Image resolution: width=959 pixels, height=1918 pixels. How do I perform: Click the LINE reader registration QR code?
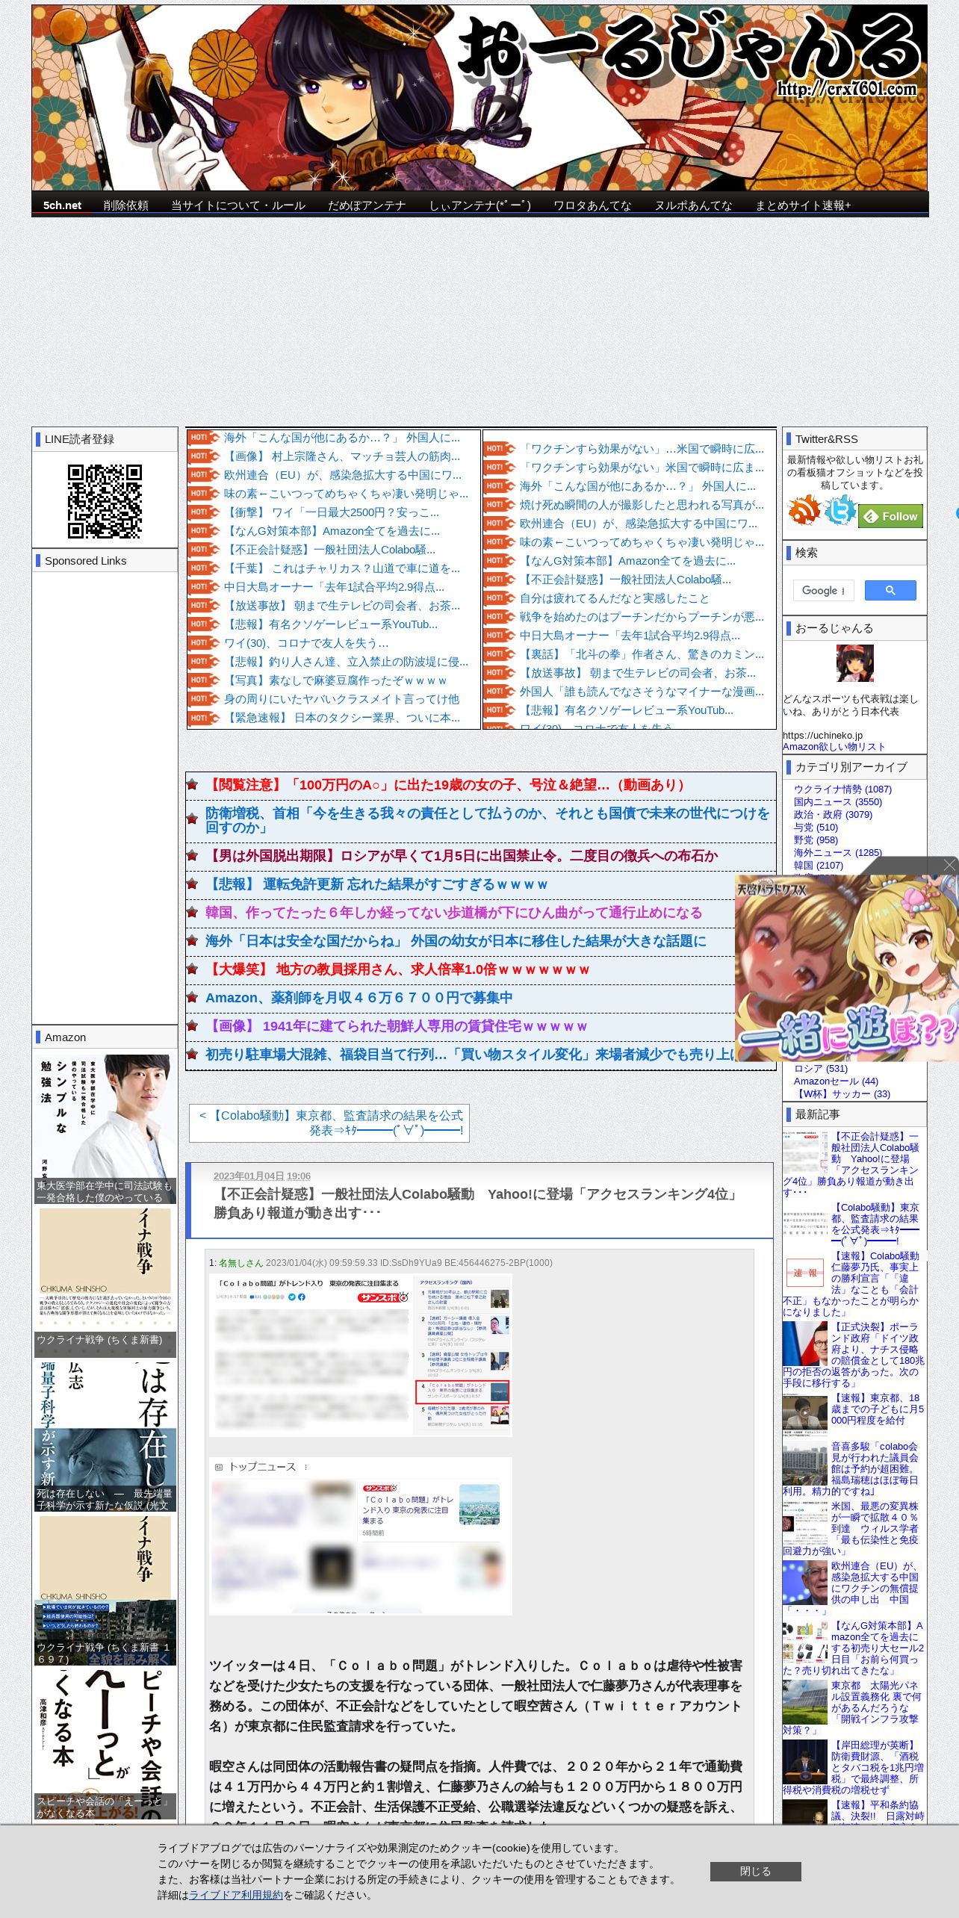105,501
